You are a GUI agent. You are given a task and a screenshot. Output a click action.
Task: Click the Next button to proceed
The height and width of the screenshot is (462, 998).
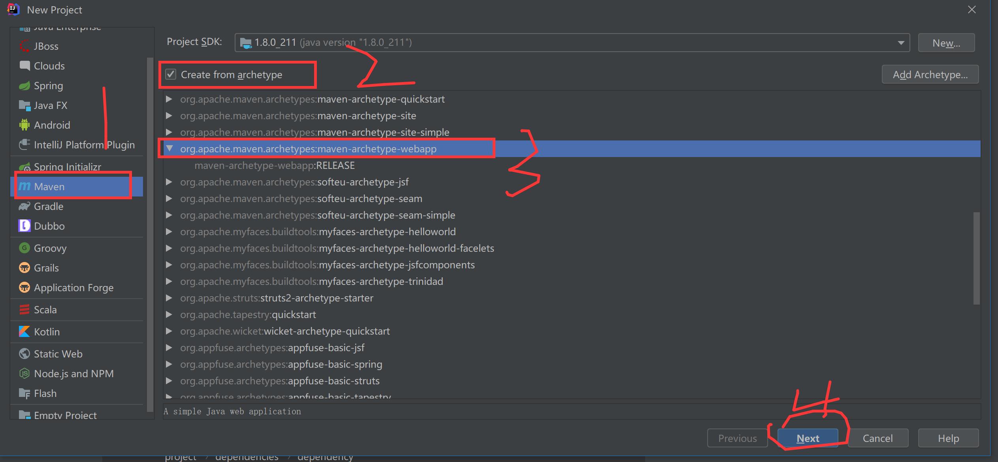[808, 438]
